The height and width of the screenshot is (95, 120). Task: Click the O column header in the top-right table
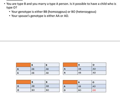point(99,65)
